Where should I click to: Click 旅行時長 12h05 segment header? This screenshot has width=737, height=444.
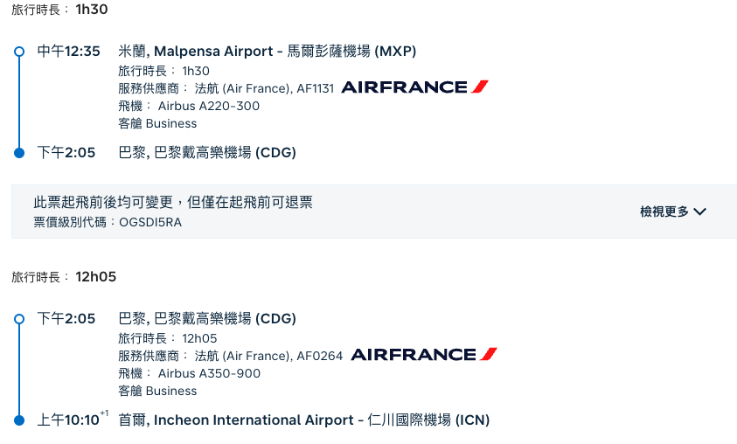click(x=64, y=277)
